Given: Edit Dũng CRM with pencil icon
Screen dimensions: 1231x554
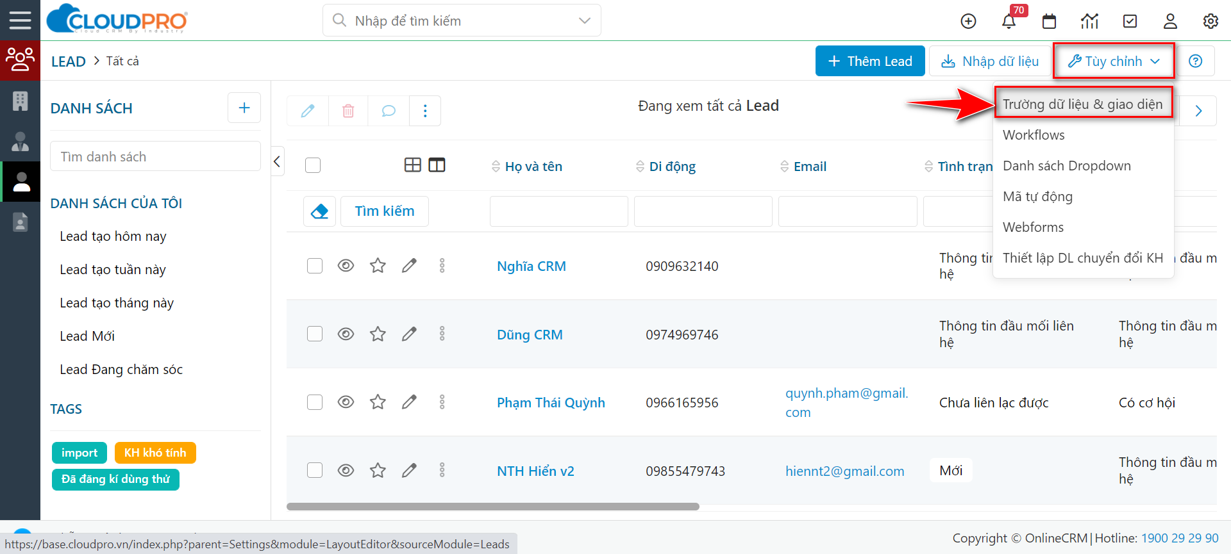Looking at the screenshot, I should point(409,334).
